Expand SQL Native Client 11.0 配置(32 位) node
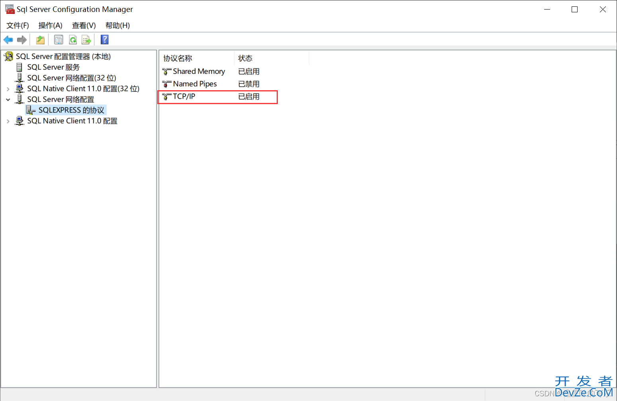 click(x=8, y=89)
